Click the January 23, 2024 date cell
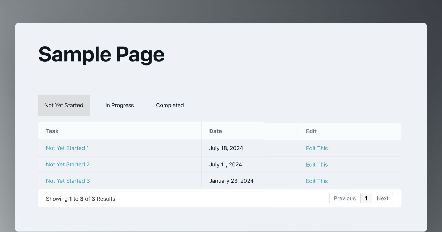This screenshot has height=232, width=442. [x=231, y=181]
